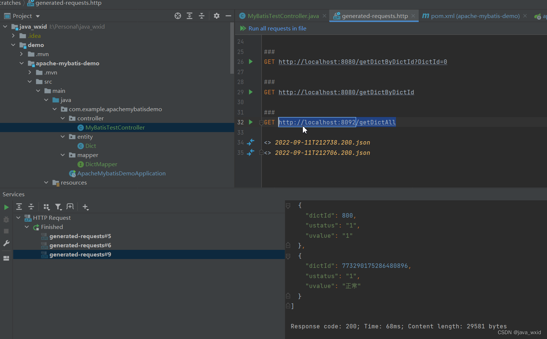Close the MyBatisTestController.java tab

coord(324,16)
